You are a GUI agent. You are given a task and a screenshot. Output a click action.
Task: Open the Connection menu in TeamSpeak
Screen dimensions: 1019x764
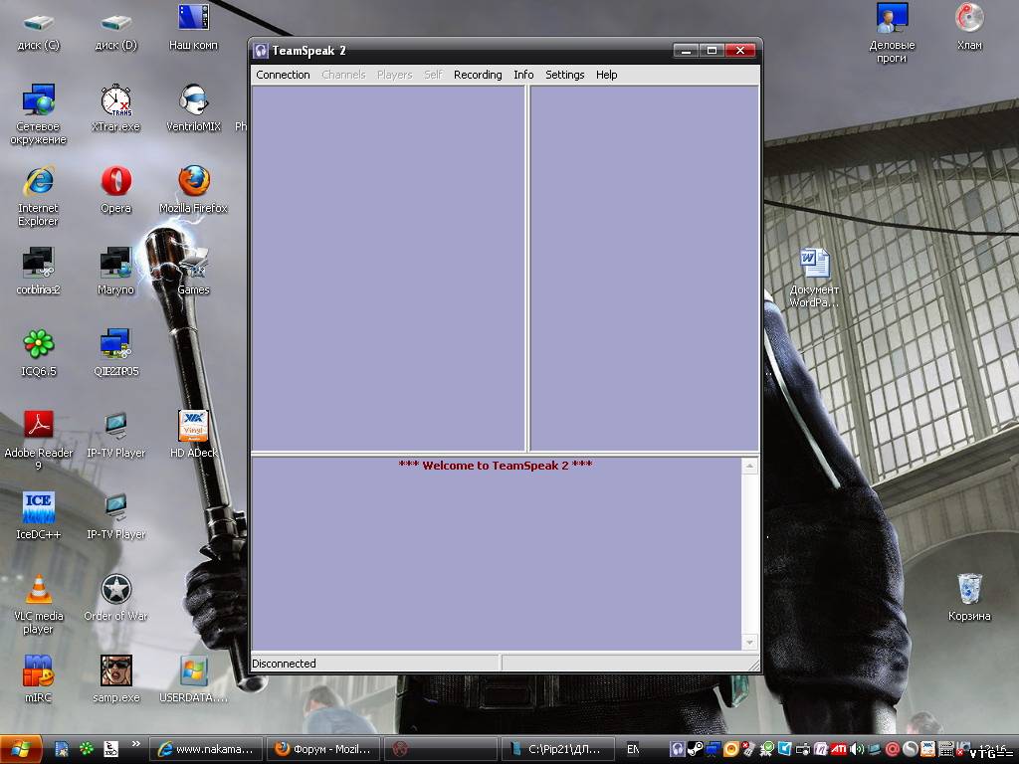tap(283, 75)
